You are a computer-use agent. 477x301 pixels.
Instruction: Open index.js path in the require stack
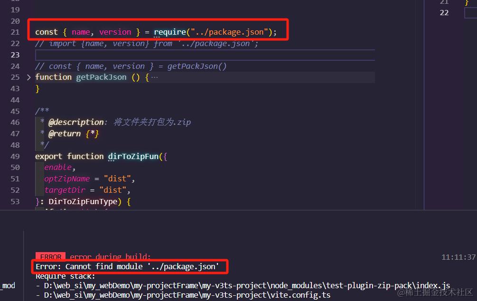247,285
